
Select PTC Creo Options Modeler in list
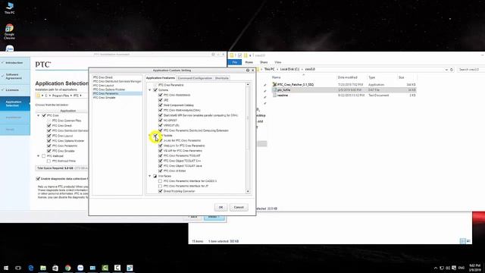(x=109, y=89)
